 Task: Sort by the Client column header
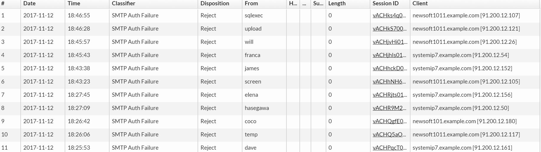[x=420, y=4]
